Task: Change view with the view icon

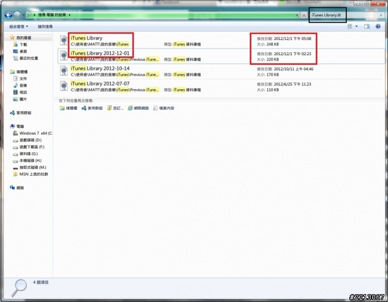Action: click(x=350, y=26)
